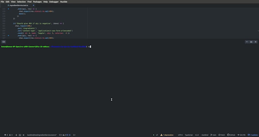Image resolution: width=259 pixels, height=137 pixels.
Task: Close the terminal panel
Action: 255,42
